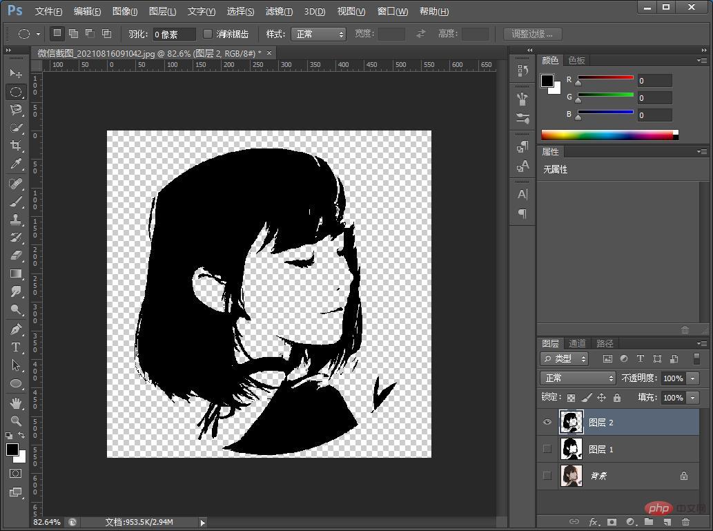Select the 图层 1 layer thumbnail
The width and height of the screenshot is (713, 531).
coord(571,449)
